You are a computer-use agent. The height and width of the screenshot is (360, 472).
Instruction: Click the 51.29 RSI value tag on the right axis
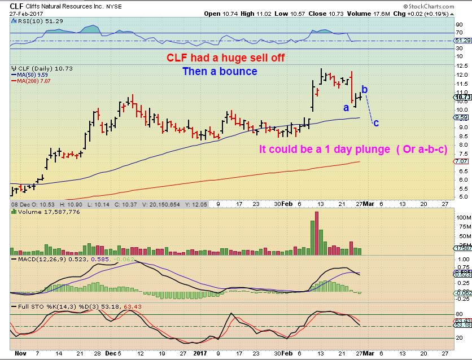463,41
